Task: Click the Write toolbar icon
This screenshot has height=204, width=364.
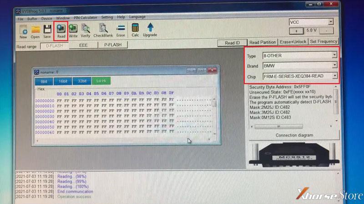Action: point(73,31)
